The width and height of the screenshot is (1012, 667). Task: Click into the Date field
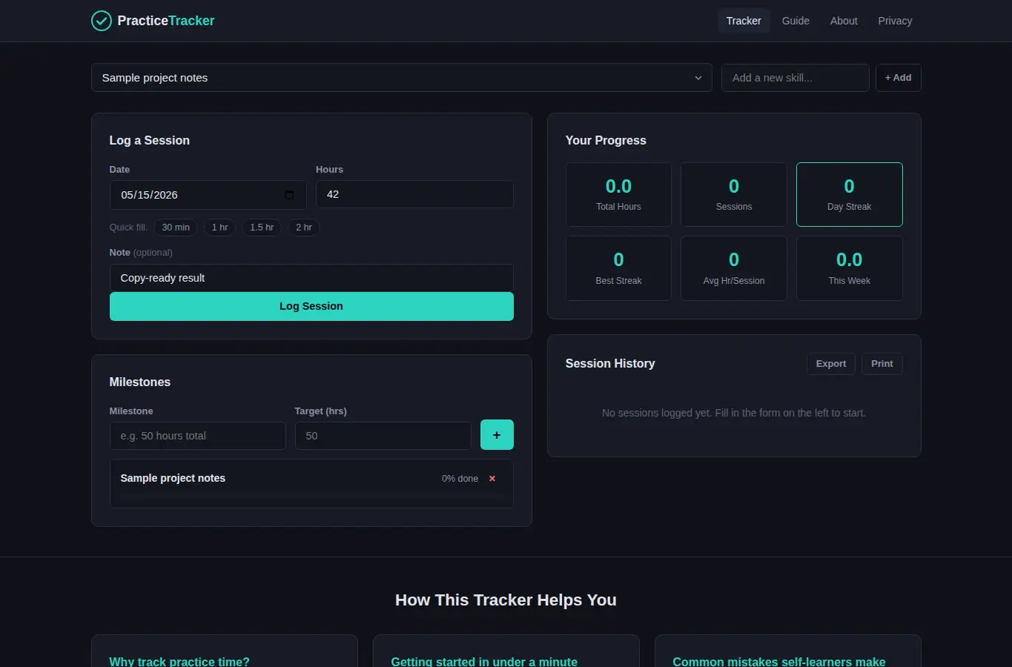tap(208, 195)
